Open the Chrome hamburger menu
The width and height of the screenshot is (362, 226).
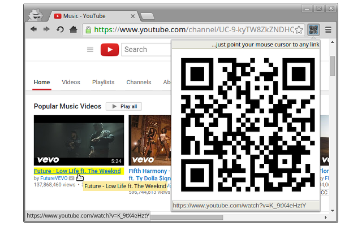pyautogui.click(x=328, y=30)
